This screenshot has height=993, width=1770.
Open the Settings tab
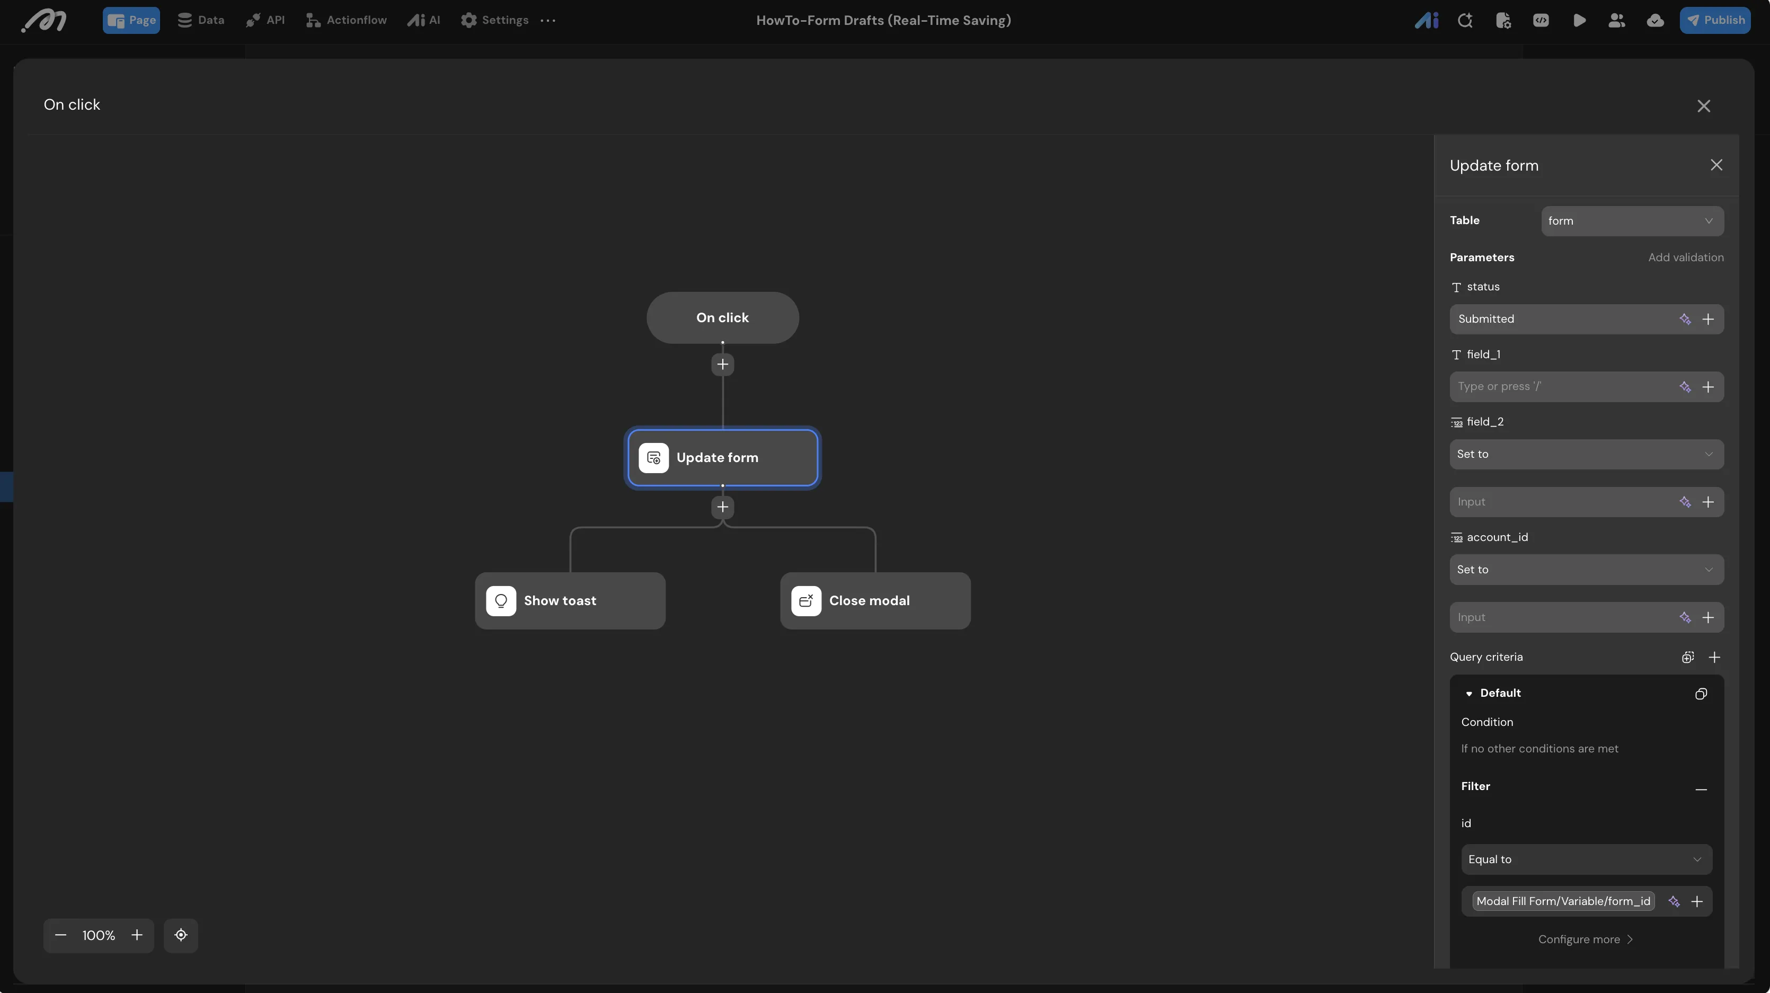pyautogui.click(x=495, y=21)
